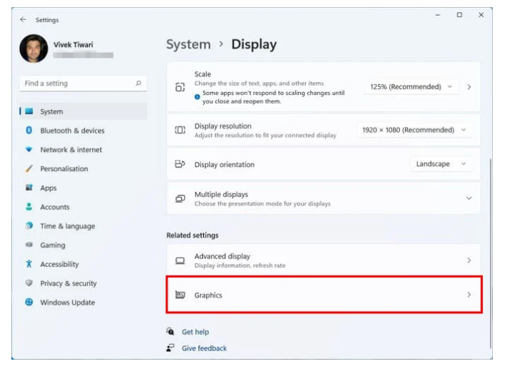Click the Bluetooth & devices icon
Image resolution: width=507 pixels, height=366 pixels.
tap(29, 131)
